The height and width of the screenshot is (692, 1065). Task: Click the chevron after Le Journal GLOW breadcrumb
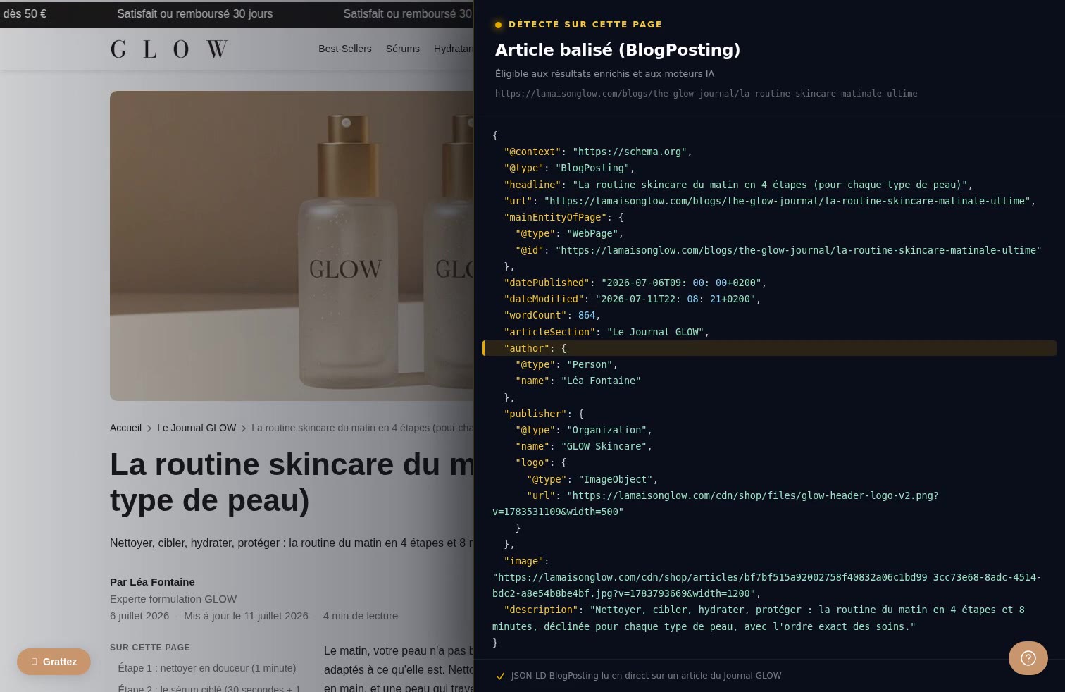point(244,428)
